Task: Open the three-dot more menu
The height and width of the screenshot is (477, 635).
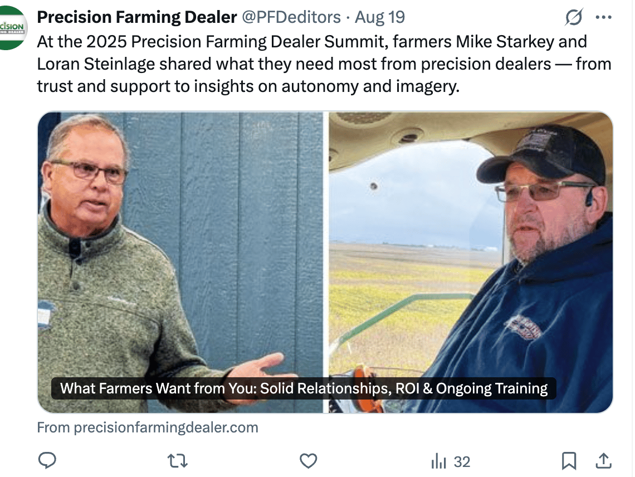Action: (x=603, y=17)
